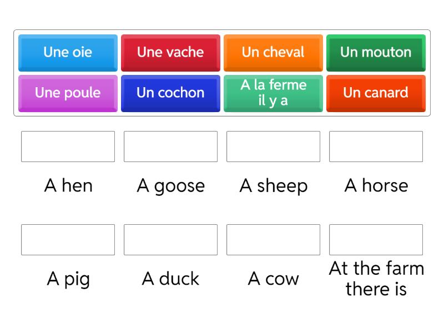Select the empty box above "A pig"
The width and height of the screenshot is (444, 333).
coord(68,240)
